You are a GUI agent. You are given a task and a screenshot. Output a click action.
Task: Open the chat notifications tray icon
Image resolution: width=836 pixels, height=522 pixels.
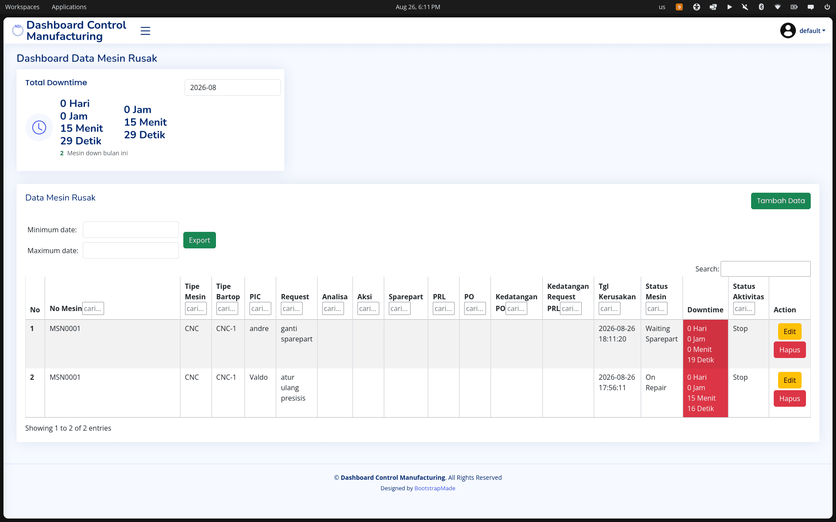[x=811, y=7]
